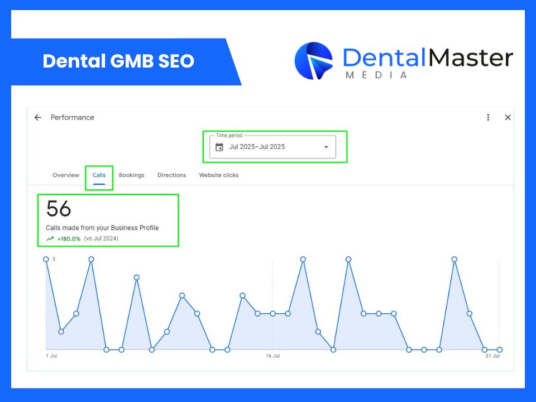The height and width of the screenshot is (402, 536).
Task: Select the Calls tab
Action: click(x=99, y=175)
